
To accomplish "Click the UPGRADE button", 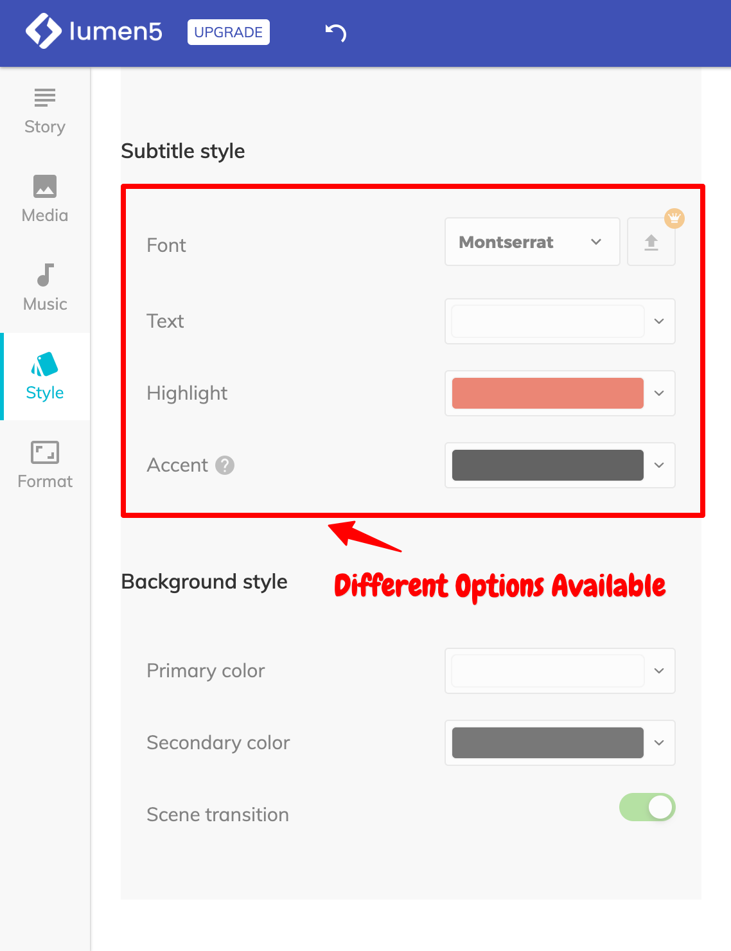I will (x=228, y=32).
